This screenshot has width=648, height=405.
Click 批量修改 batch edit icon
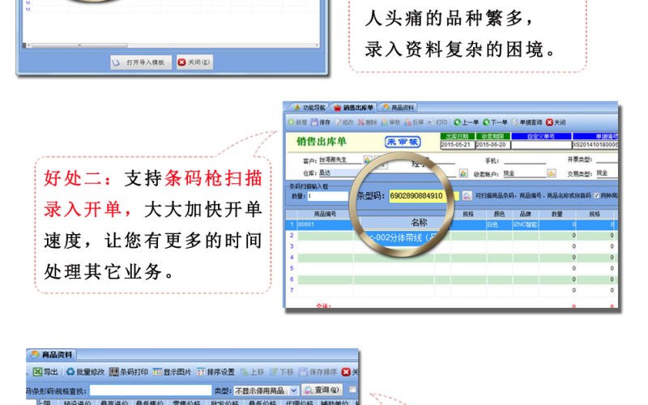86,372
